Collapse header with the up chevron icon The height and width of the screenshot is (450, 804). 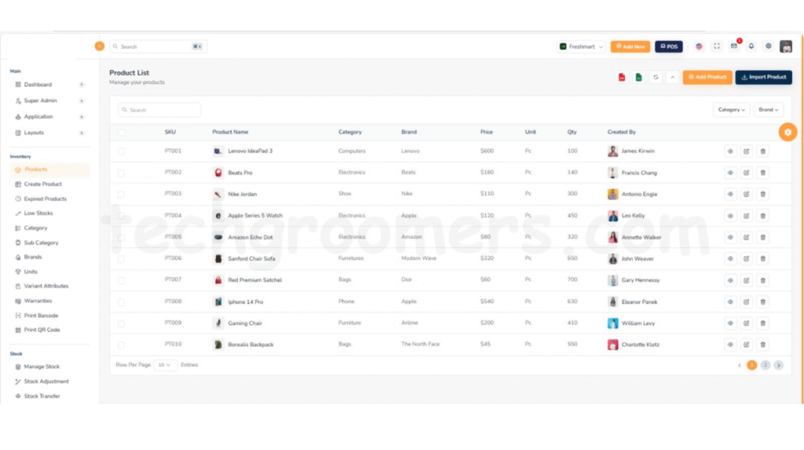672,78
